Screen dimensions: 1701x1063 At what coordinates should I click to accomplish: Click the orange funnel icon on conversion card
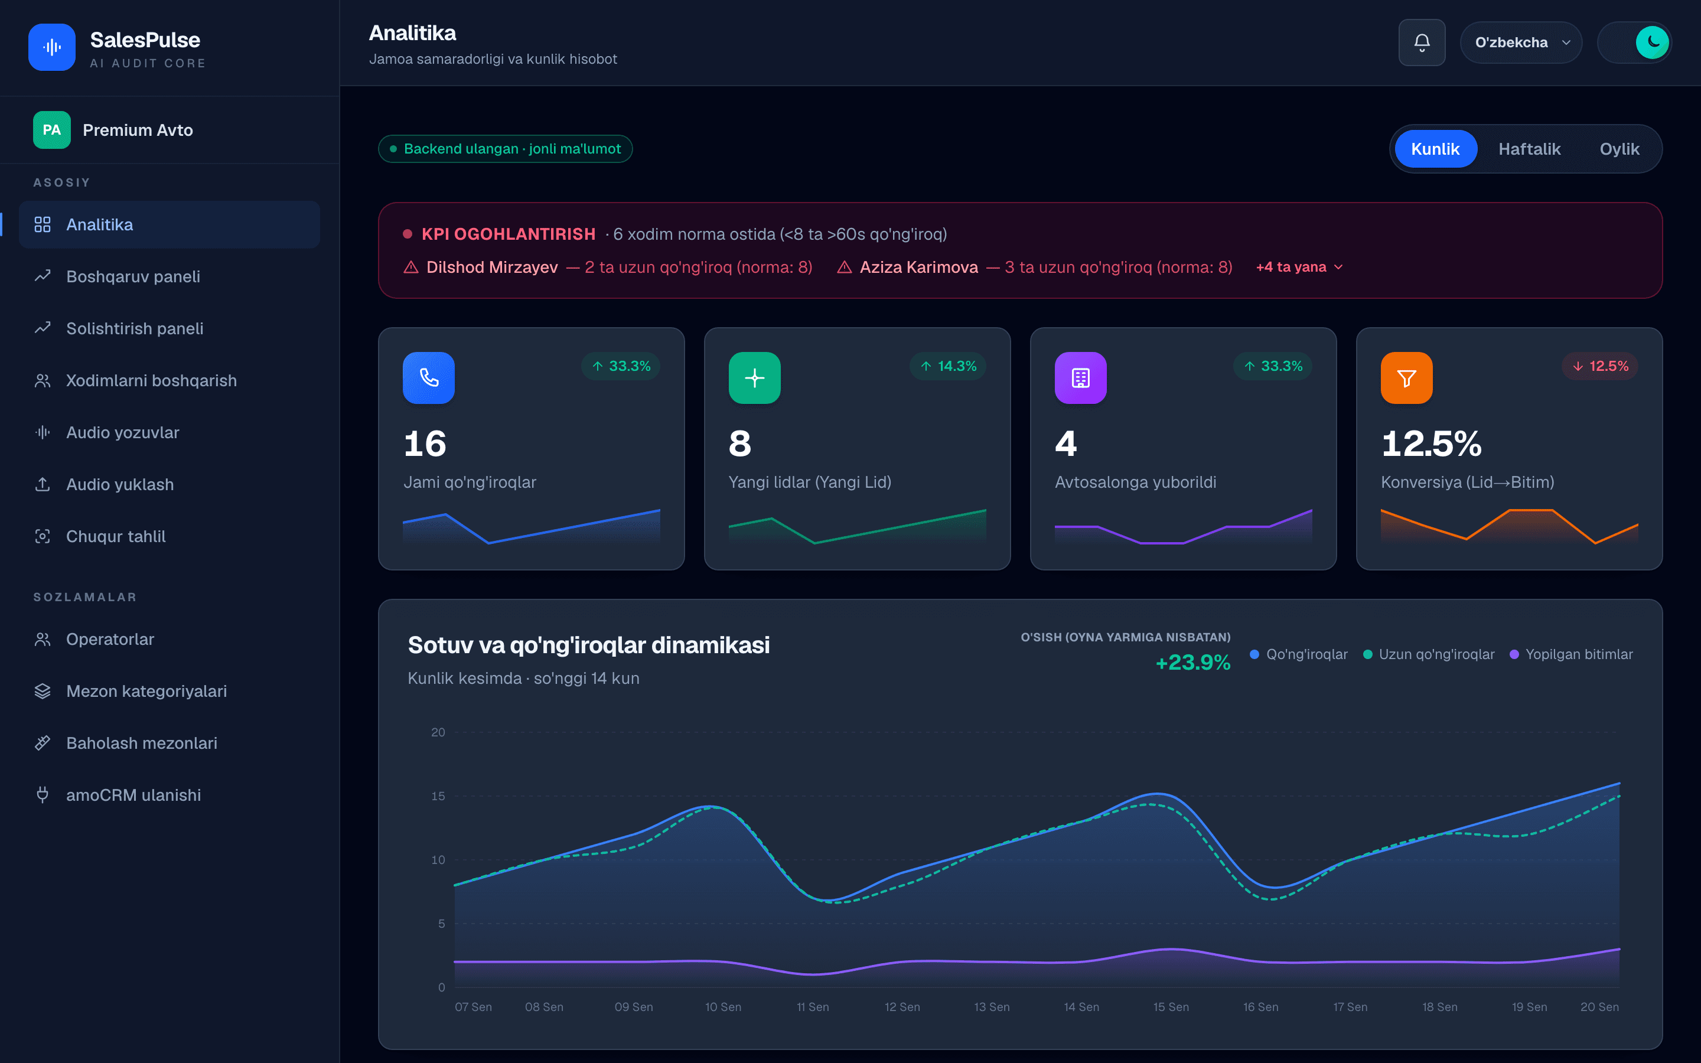point(1406,377)
